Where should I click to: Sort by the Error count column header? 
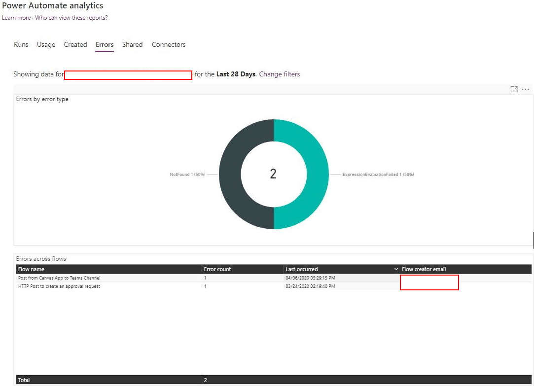217,269
